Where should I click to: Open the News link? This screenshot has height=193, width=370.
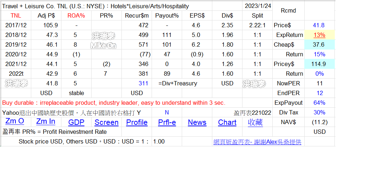(x=197, y=122)
